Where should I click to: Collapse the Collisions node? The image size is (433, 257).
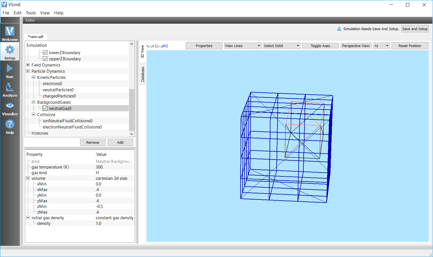click(x=34, y=114)
